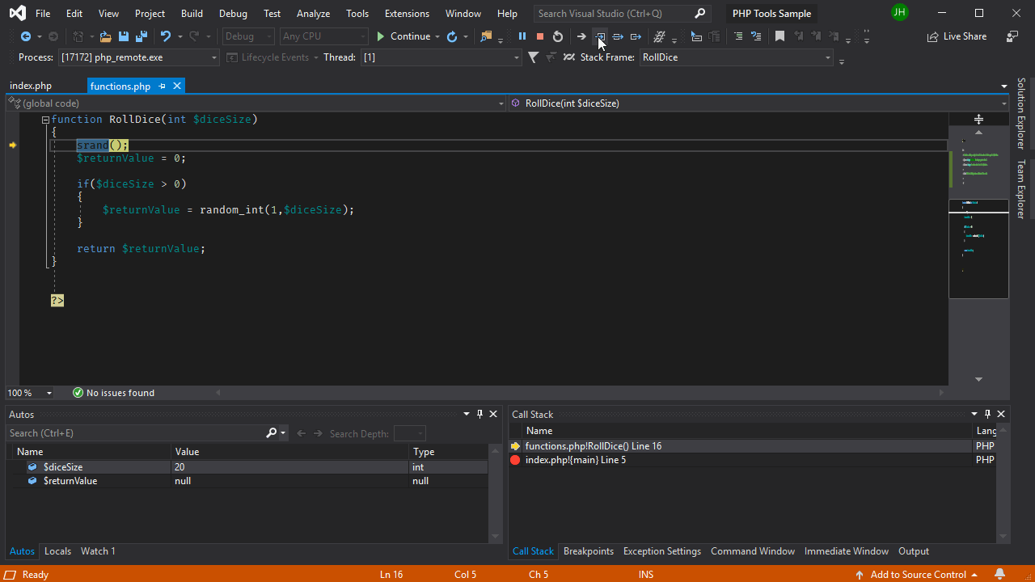
Task: Click the Step Out icon
Action: coord(636,36)
